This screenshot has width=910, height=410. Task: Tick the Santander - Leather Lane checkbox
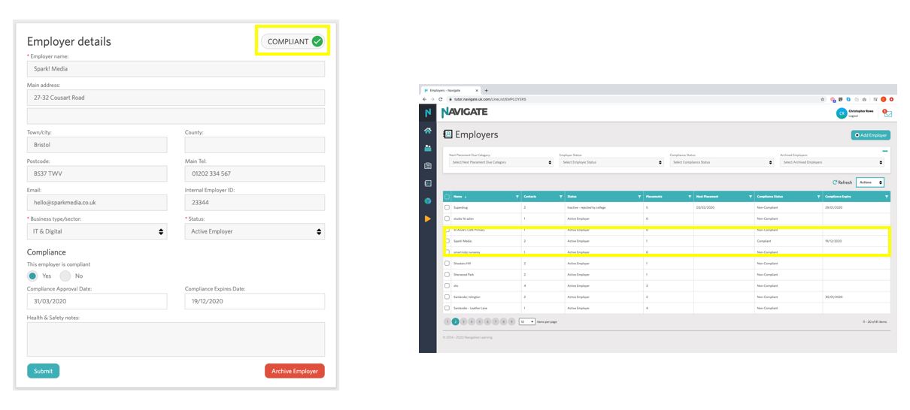(447, 309)
